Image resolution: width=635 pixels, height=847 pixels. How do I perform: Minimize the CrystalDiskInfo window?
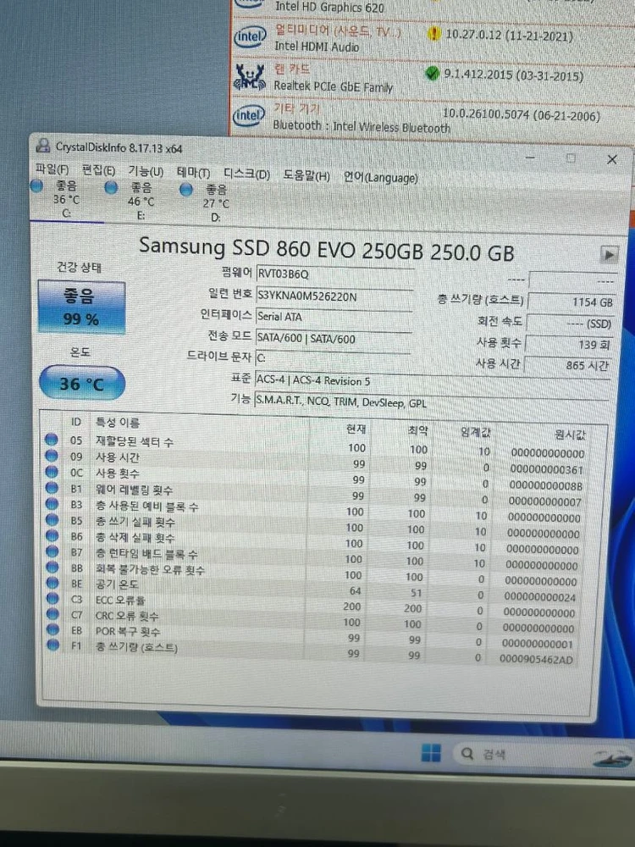click(x=530, y=158)
